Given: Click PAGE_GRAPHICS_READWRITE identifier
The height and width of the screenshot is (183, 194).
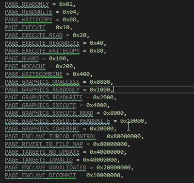Looking at the screenshot, I should tap(44, 97).
